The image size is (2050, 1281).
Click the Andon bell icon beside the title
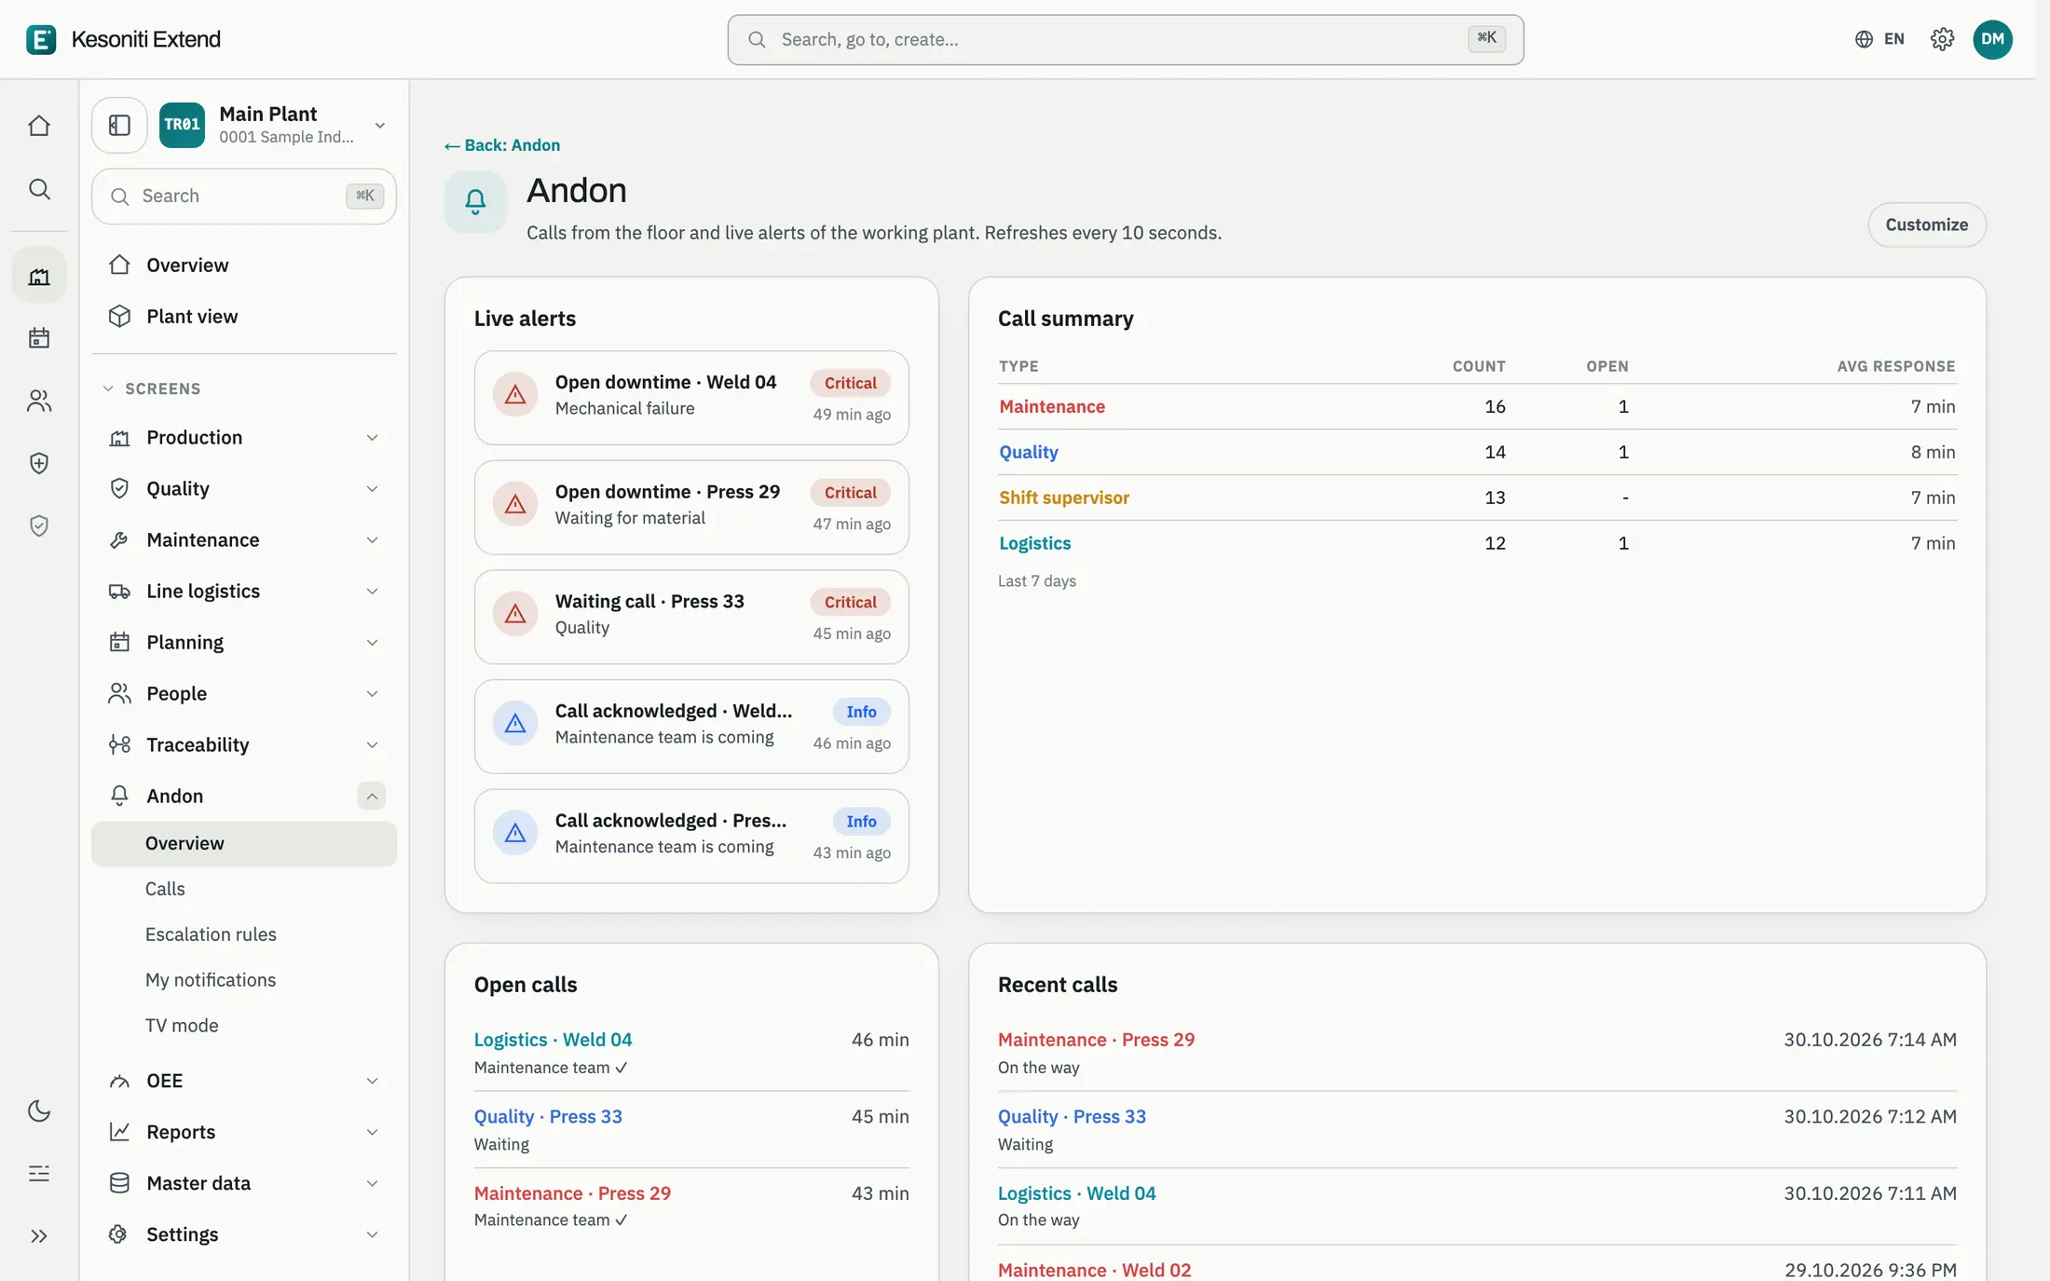click(x=475, y=201)
